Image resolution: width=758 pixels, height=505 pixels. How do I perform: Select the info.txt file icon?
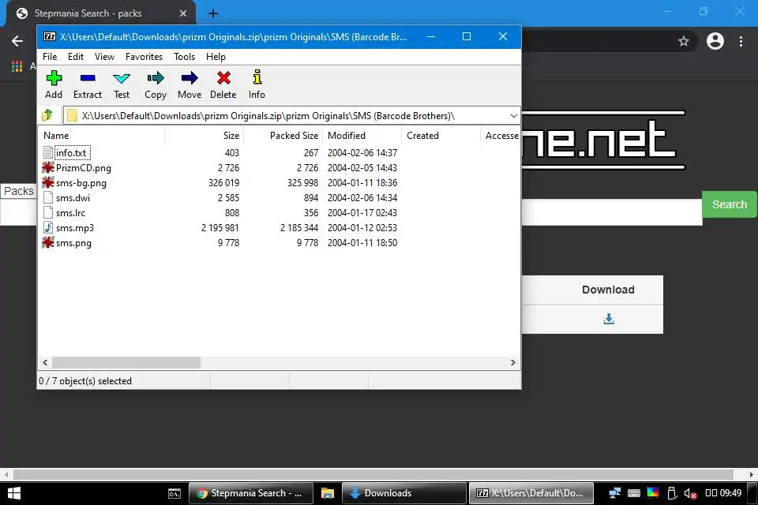click(48, 153)
